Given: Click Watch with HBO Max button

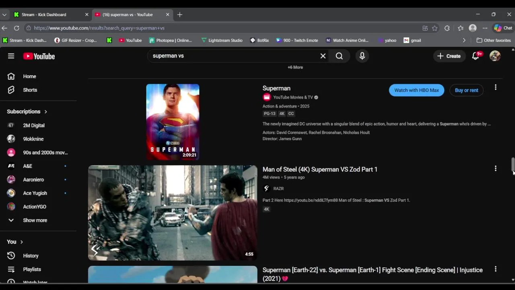Looking at the screenshot, I should tap(416, 90).
